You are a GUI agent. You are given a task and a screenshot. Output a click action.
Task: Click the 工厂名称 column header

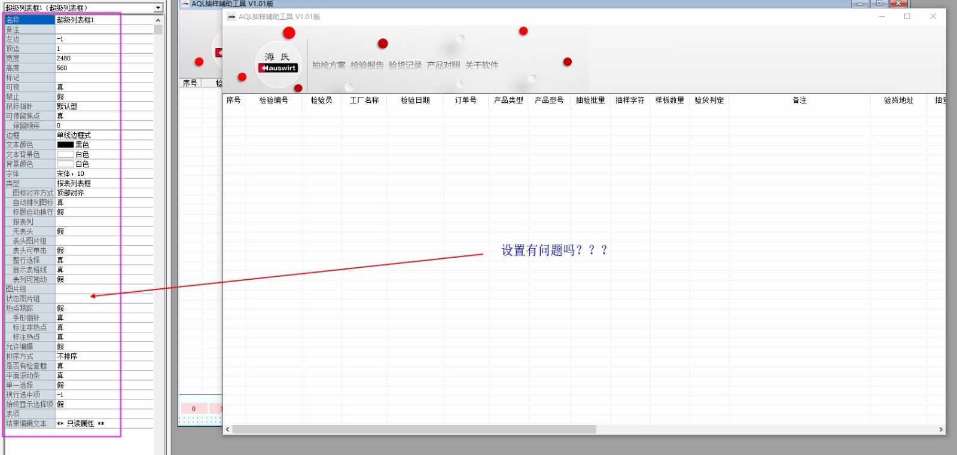click(x=364, y=100)
